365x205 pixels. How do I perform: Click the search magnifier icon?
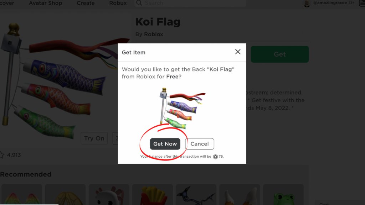click(x=139, y=3)
